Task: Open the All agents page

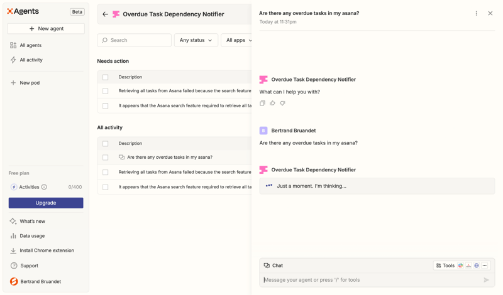Action: point(30,45)
